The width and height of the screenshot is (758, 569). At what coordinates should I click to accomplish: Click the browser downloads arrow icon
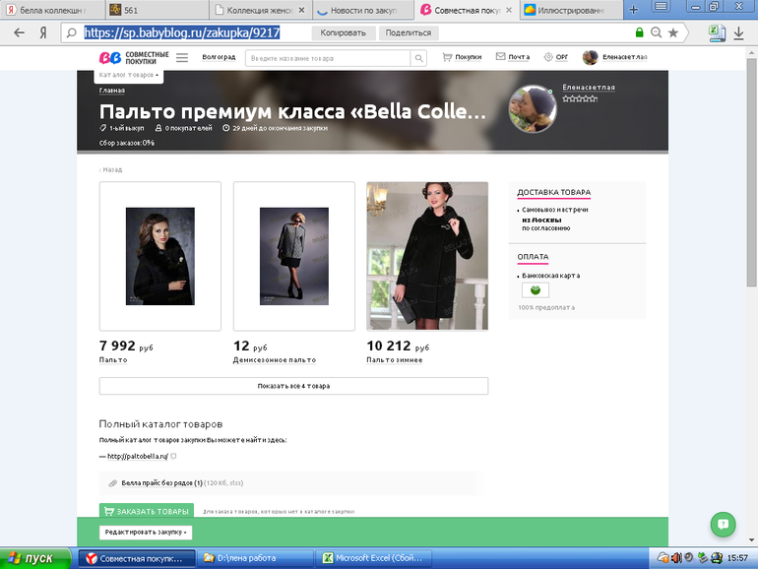coord(739,32)
